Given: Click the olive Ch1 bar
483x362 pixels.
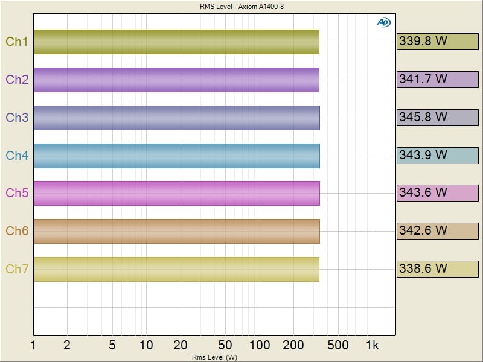Looking at the screenshot, I should coord(176,42).
